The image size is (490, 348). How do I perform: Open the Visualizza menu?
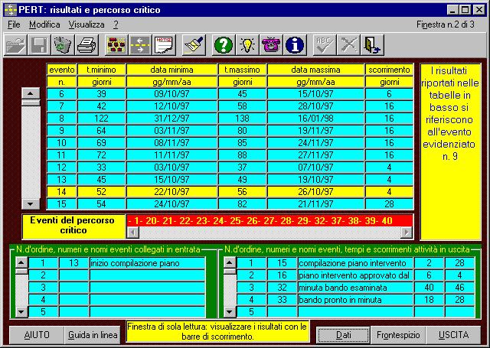pyautogui.click(x=86, y=24)
